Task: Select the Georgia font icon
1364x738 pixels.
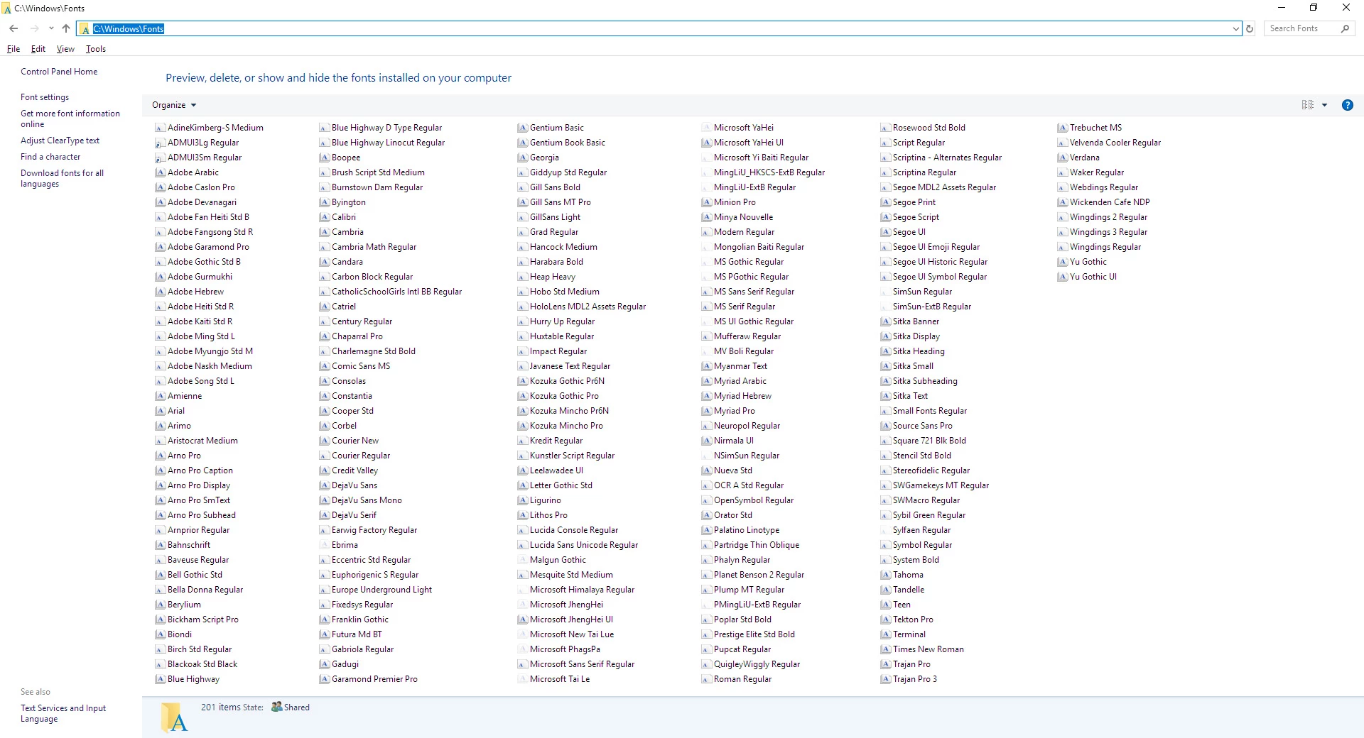Action: [523, 158]
